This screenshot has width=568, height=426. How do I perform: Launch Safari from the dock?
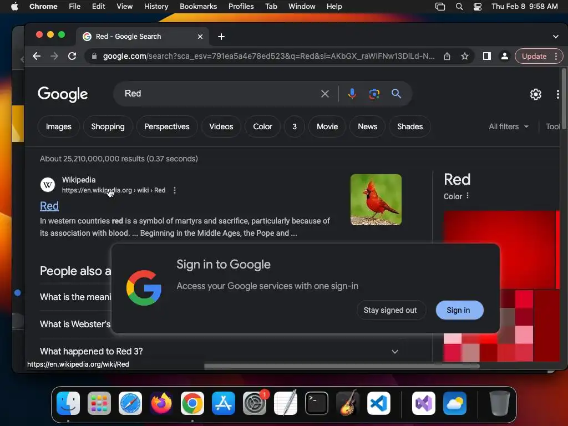click(130, 403)
